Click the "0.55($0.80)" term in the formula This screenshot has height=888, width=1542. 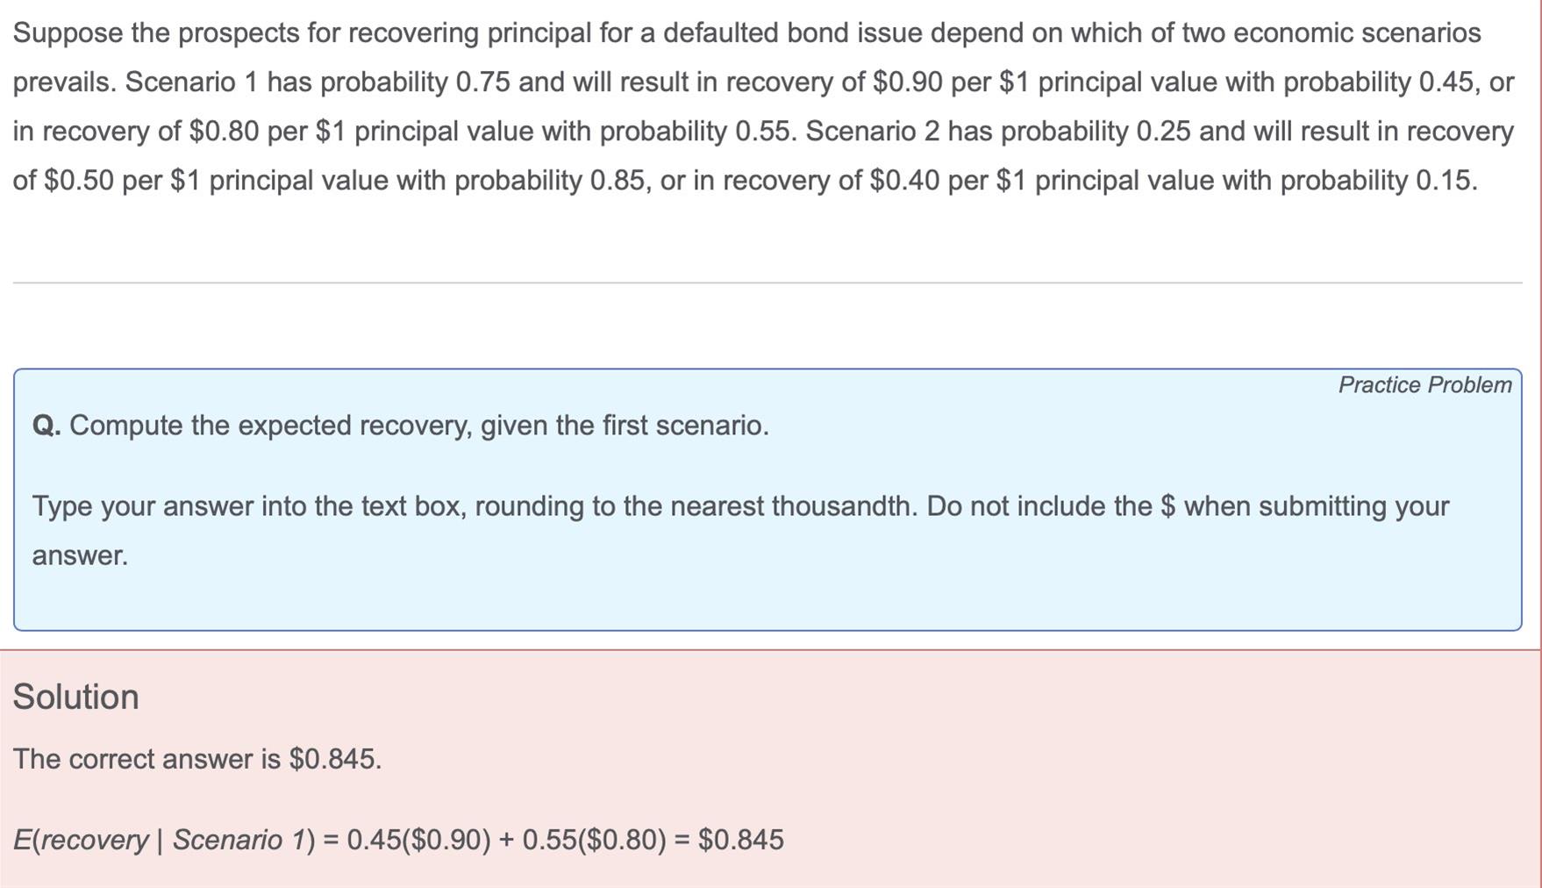coord(595,840)
